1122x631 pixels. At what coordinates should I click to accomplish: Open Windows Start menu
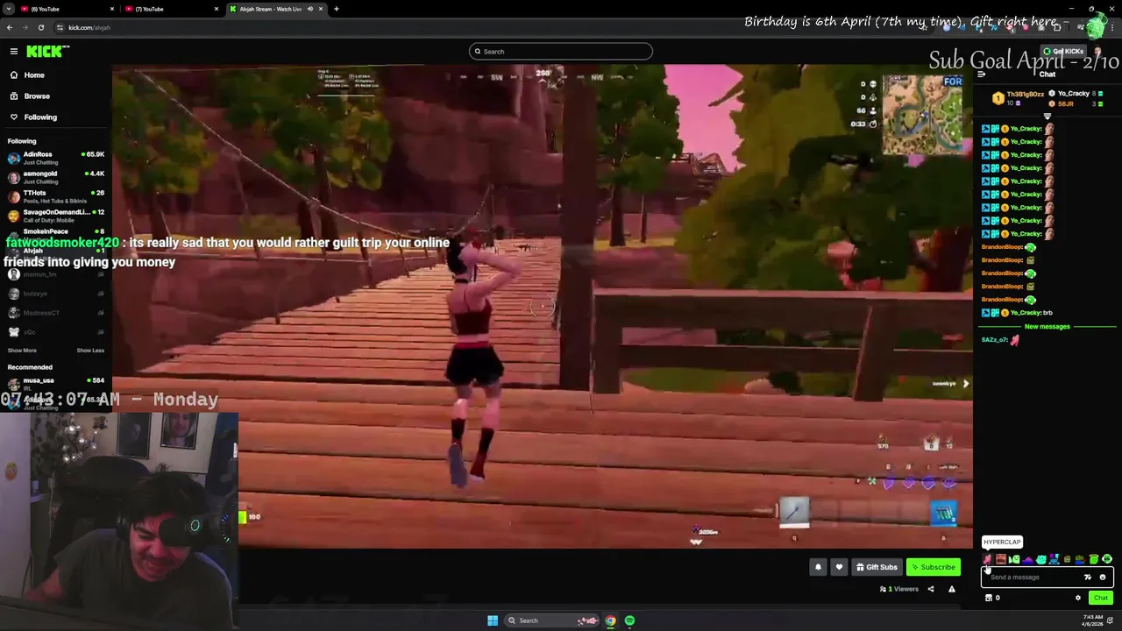click(493, 620)
